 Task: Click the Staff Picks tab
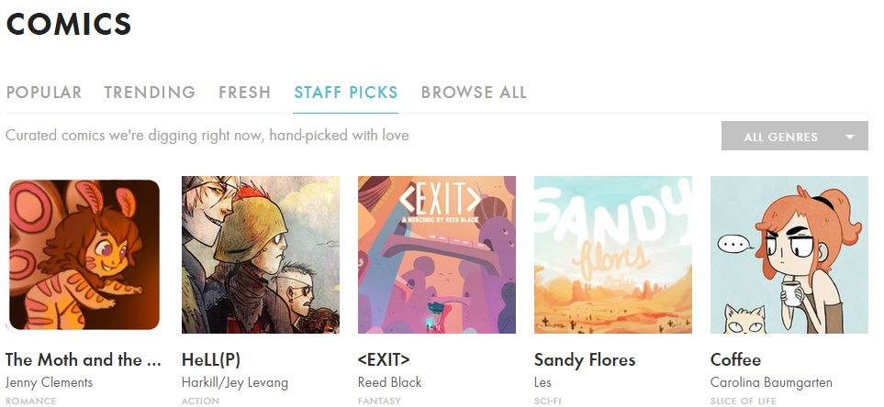coord(345,93)
